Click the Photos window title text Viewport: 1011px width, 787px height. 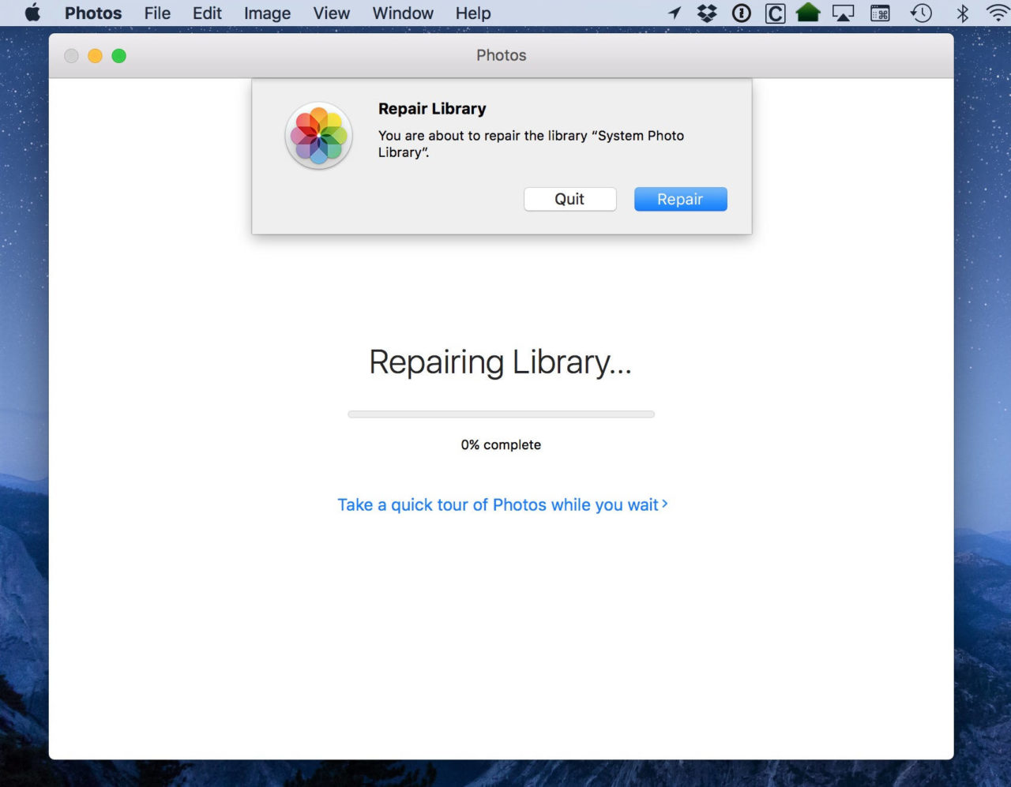501,55
